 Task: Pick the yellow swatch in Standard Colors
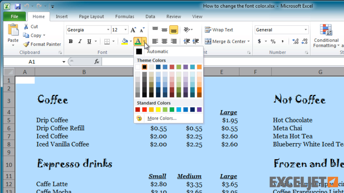(x=158, y=109)
